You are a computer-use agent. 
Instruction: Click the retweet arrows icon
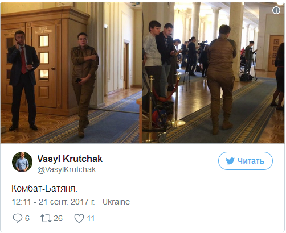point(46,218)
